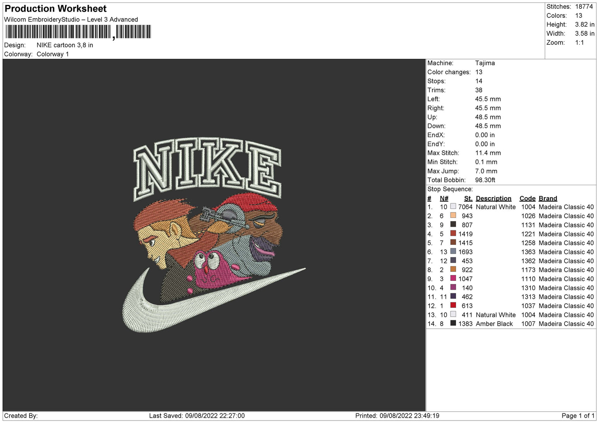Click the red swatch for code 1037
Image resolution: width=599 pixels, height=423 pixels.
pyautogui.click(x=453, y=305)
